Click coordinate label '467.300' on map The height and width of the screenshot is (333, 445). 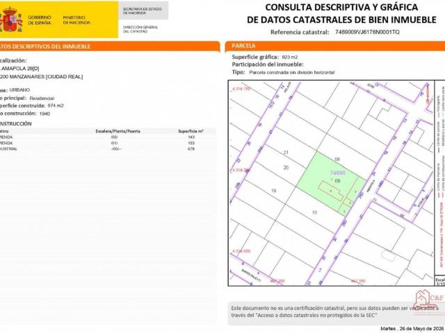[277, 281]
